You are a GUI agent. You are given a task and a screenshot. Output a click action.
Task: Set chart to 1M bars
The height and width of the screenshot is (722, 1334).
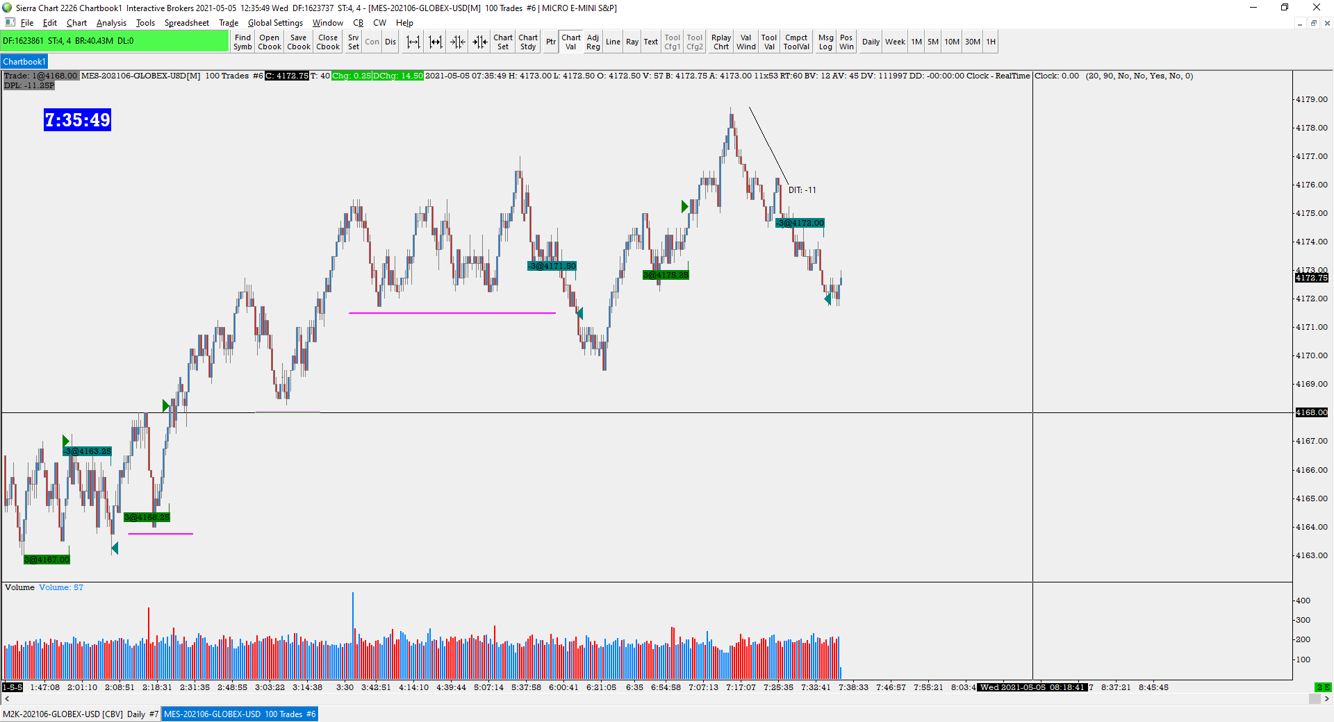coord(917,42)
